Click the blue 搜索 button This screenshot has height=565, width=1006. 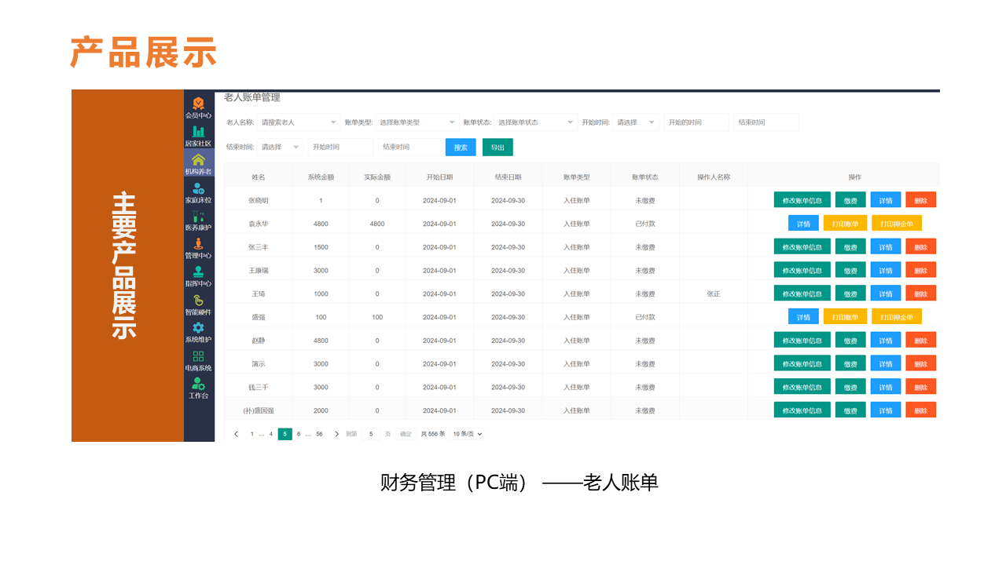(461, 148)
